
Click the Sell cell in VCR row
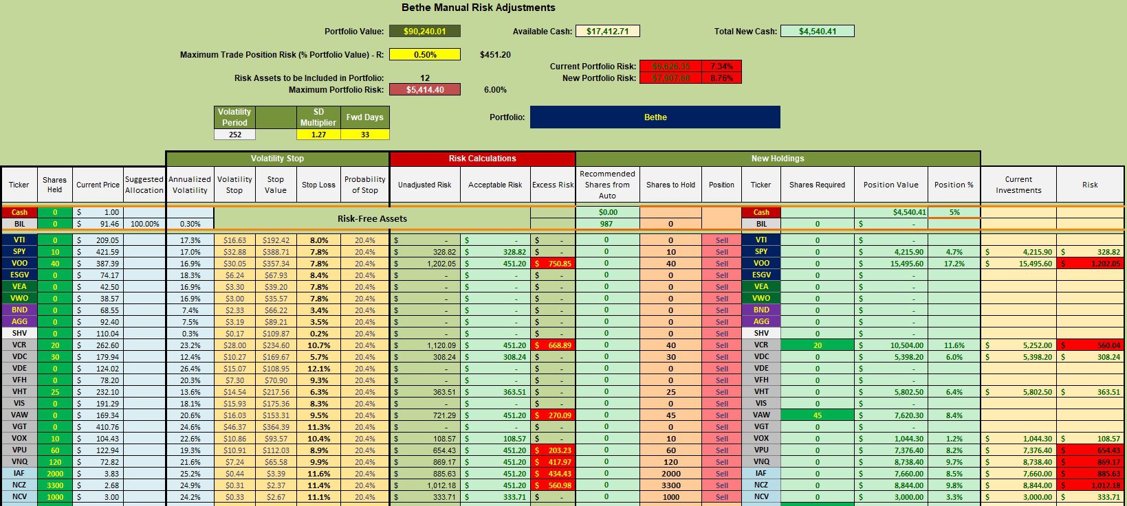tap(721, 345)
